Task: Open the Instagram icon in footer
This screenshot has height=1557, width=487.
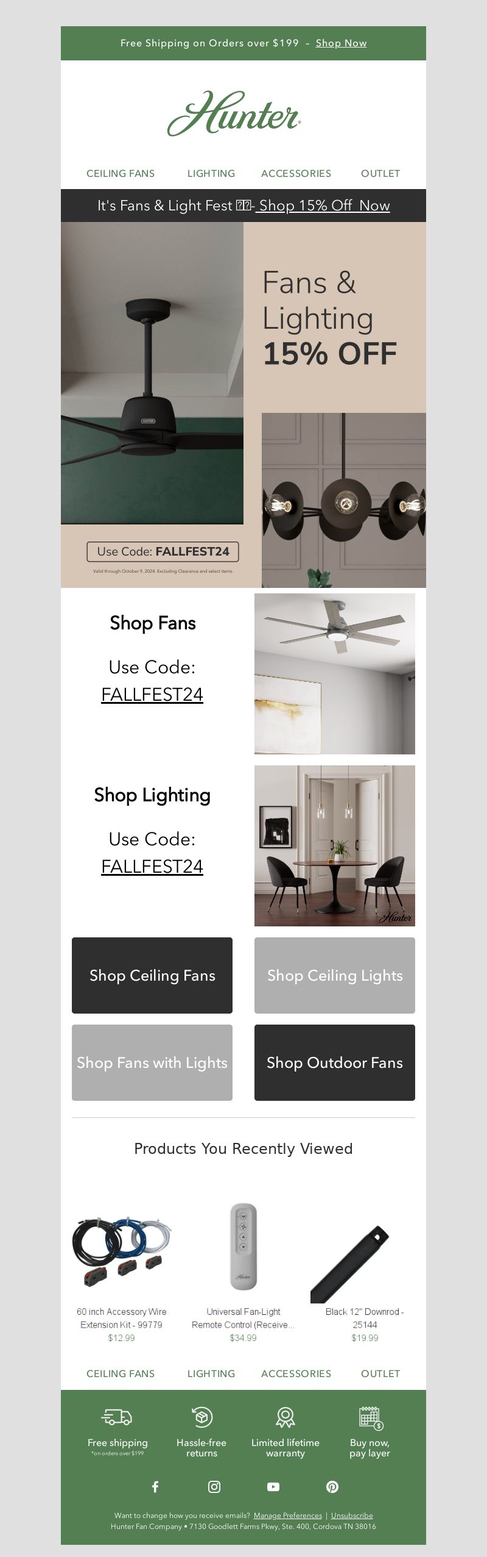Action: pyautogui.click(x=214, y=1486)
